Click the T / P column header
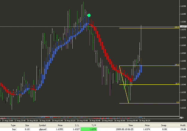Screen dimensions: 187x131 [x=94, y=125]
